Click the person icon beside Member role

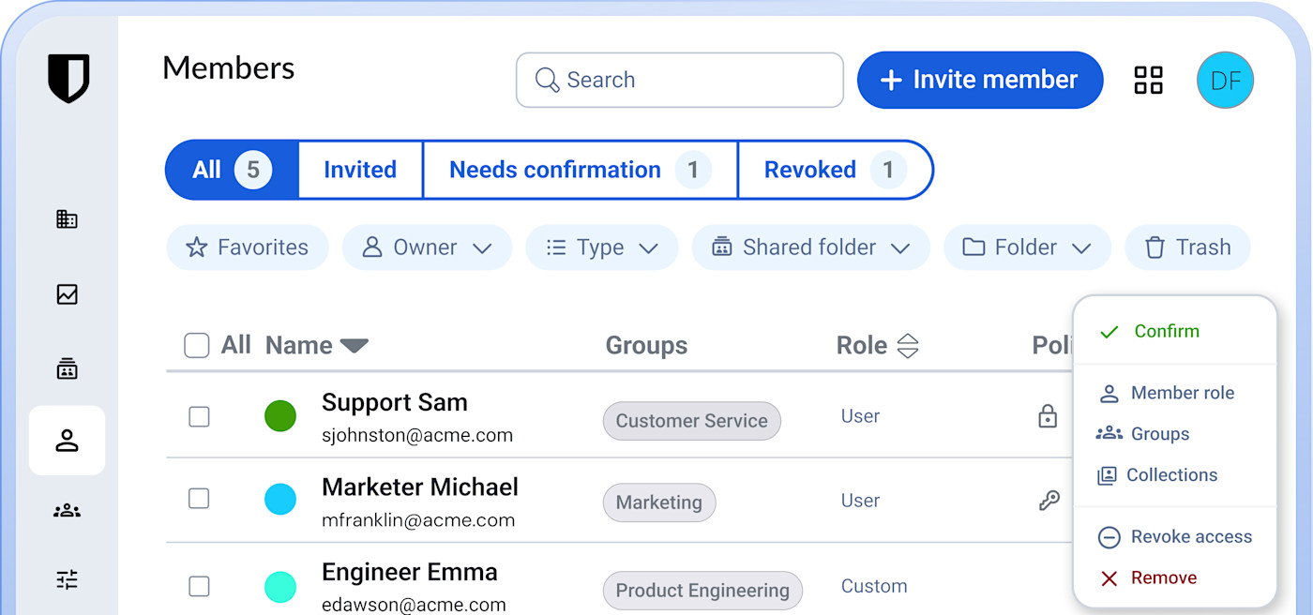tap(1109, 394)
